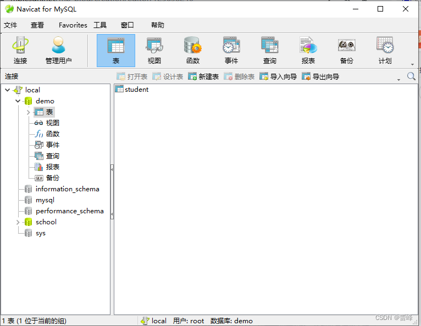Select the school database
The width and height of the screenshot is (421, 326).
(46, 222)
